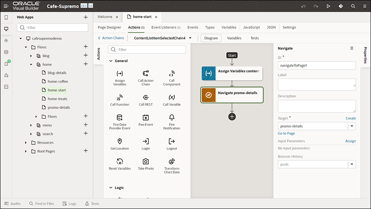371x209 pixels.
Task: Click Assign for input parameters
Action: (x=350, y=141)
